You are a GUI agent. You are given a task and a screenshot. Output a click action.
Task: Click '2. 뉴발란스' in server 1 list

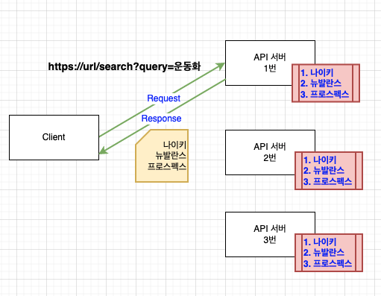coord(321,84)
